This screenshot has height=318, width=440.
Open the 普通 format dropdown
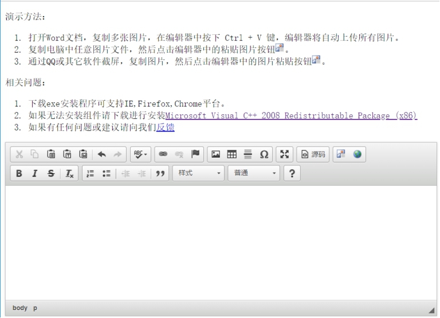point(254,173)
